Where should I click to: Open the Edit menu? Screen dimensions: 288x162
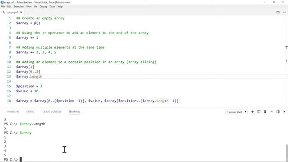pos(9,6)
